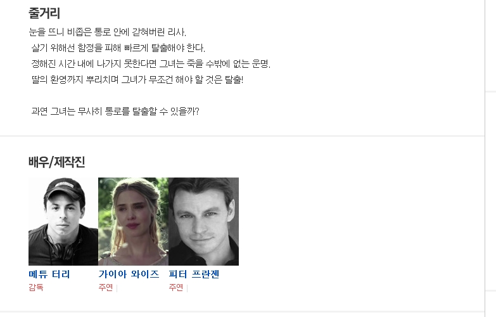Follow the 메튜 터리 name link
This screenshot has height=317, width=496.
coord(49,275)
